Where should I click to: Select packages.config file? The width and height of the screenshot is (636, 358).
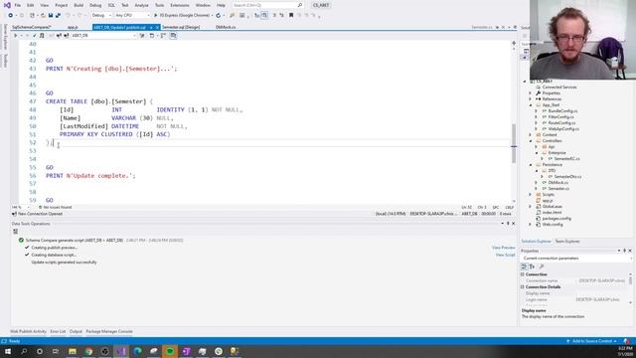tap(556, 219)
